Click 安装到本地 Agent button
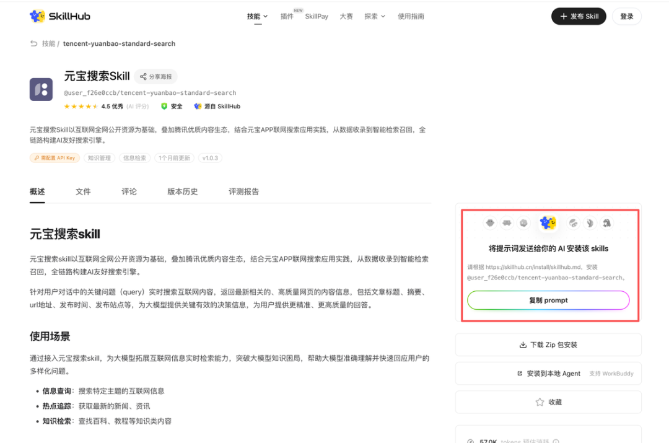The width and height of the screenshot is (669, 443). point(548,374)
